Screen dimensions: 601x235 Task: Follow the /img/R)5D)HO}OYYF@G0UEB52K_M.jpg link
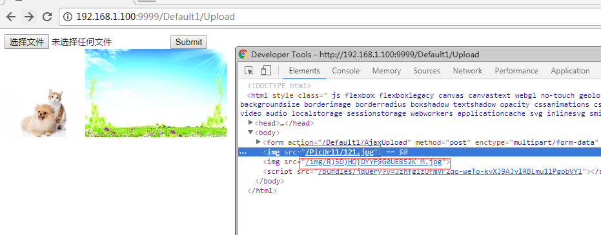[373, 162]
